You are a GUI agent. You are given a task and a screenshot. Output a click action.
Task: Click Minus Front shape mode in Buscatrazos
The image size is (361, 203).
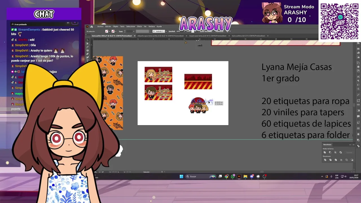(330, 153)
